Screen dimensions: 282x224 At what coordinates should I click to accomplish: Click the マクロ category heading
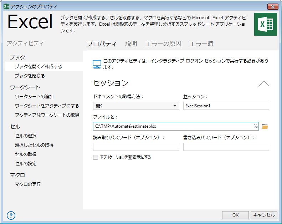tap(17, 175)
